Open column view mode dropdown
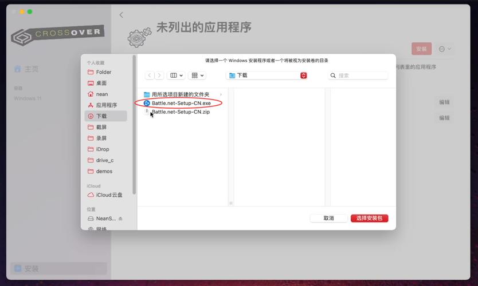 (176, 76)
